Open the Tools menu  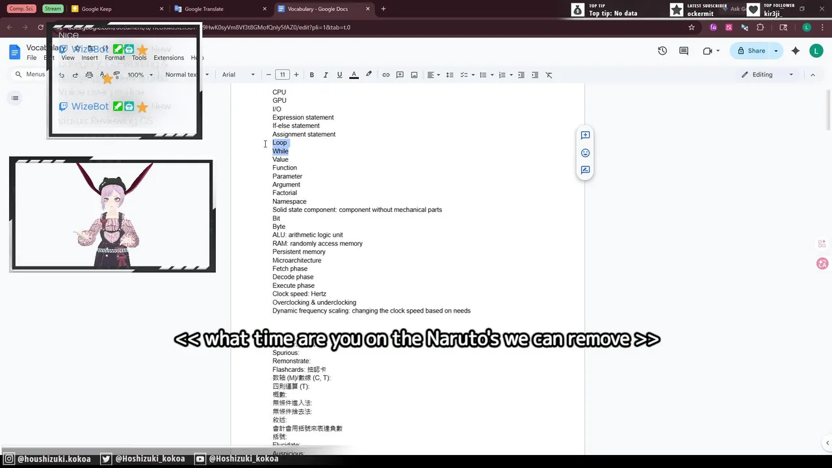coord(139,58)
